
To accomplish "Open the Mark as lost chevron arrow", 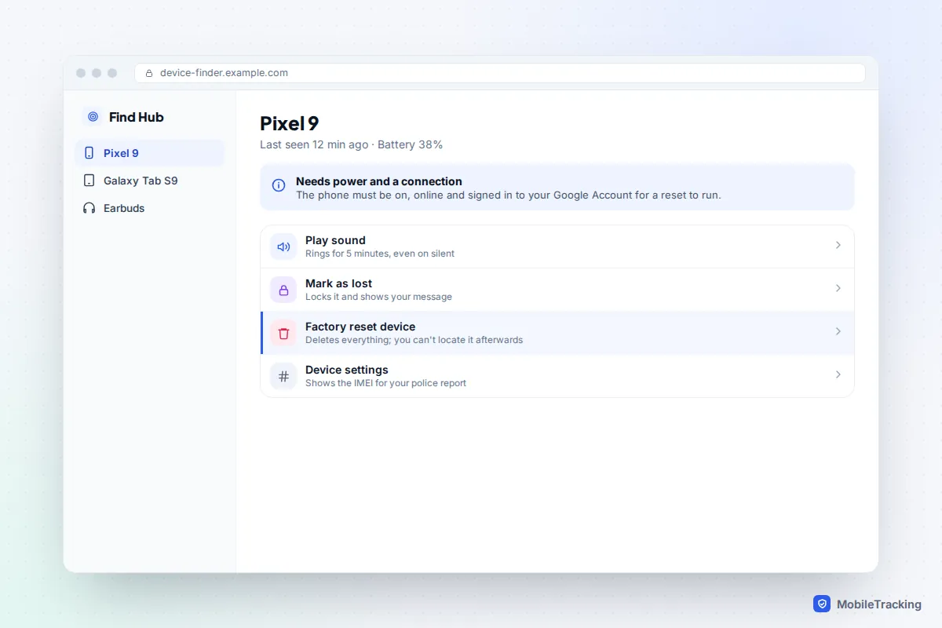I will click(x=838, y=288).
